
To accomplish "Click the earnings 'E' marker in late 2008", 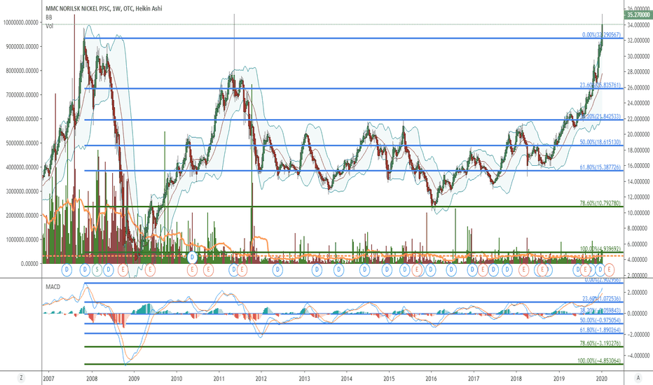I will tap(123, 269).
